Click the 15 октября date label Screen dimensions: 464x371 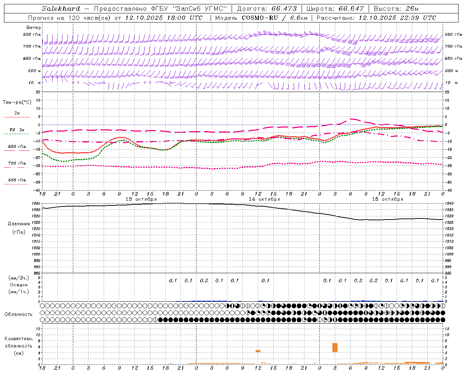[388, 199]
